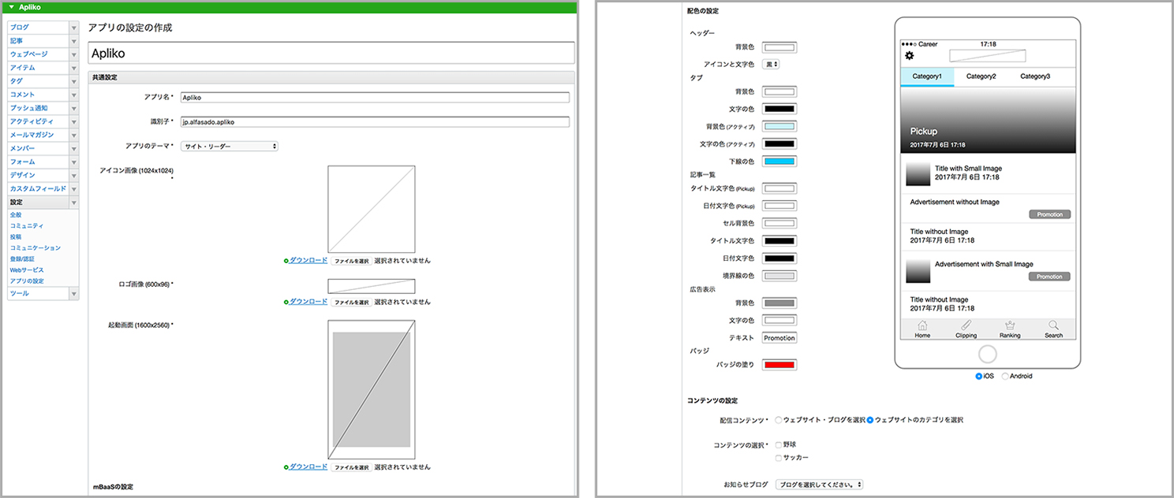Pick the 境界線の色 grey swatch
The width and height of the screenshot is (1174, 498).
pyautogui.click(x=780, y=276)
